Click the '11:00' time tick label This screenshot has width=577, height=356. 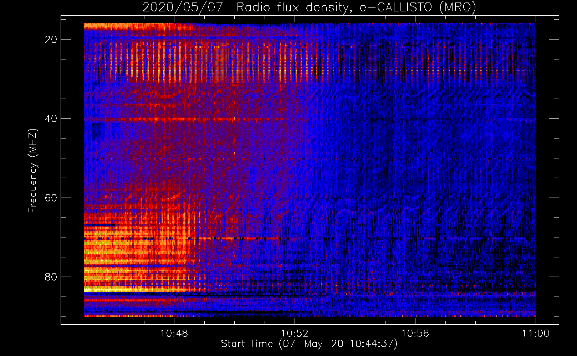click(x=536, y=334)
